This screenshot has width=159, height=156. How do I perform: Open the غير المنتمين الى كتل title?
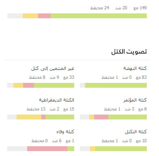pyautogui.click(x=53, y=68)
